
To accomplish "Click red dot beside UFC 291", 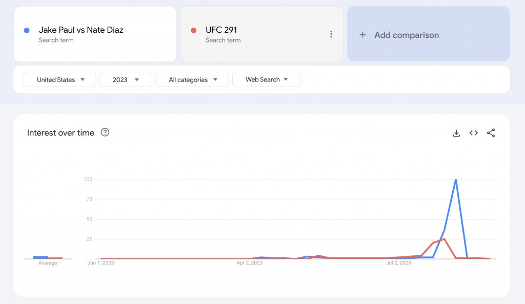I will [194, 30].
